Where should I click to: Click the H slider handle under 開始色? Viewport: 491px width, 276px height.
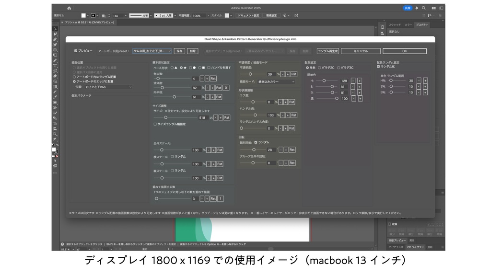pyautogui.click(x=324, y=80)
